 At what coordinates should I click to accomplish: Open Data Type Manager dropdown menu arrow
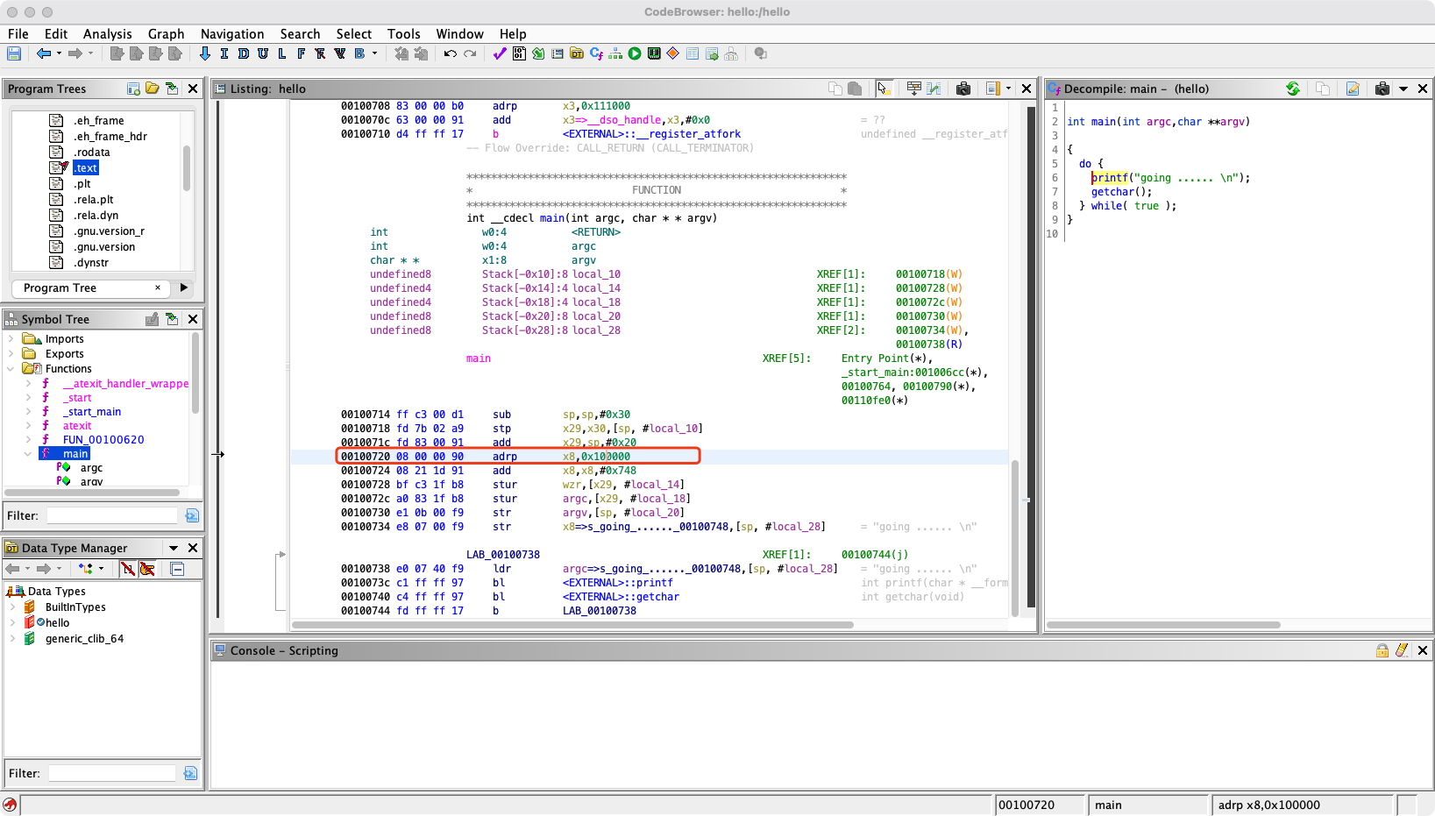[174, 548]
